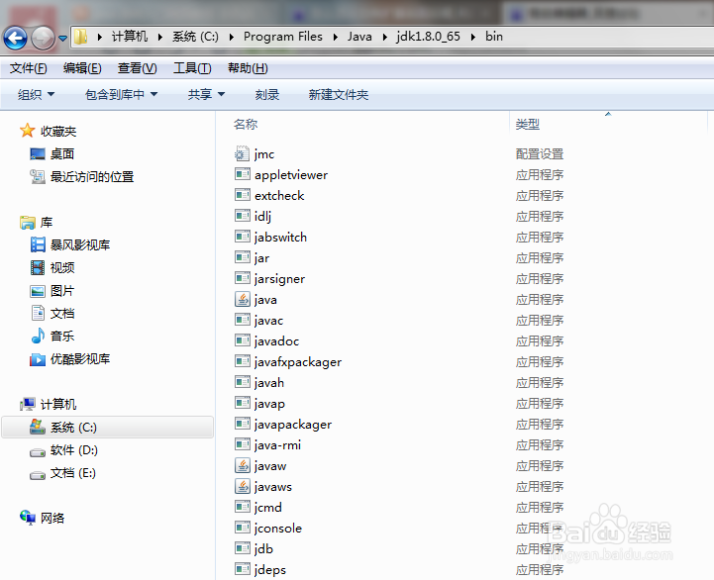Open 最近访问的位置 in sidebar
The height and width of the screenshot is (580, 714).
[x=91, y=176]
